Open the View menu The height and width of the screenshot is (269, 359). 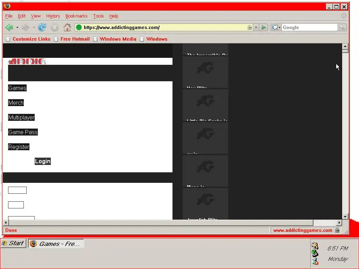pyautogui.click(x=36, y=16)
